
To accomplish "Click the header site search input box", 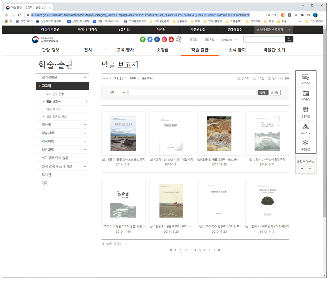I will [264, 39].
